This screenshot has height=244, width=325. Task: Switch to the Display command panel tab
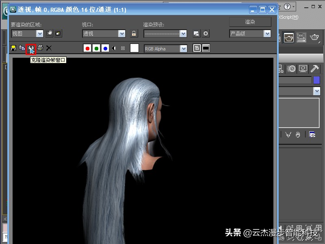click(302, 68)
